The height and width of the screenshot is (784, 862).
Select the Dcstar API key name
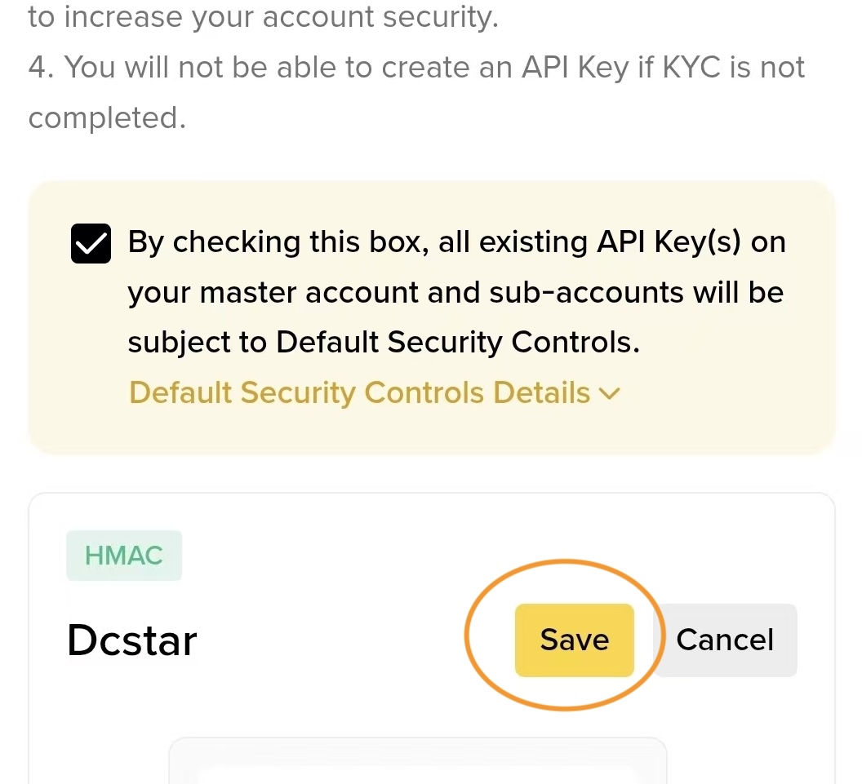point(132,641)
